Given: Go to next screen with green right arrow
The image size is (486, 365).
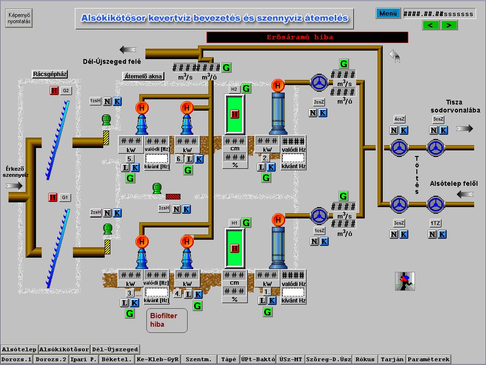Looking at the screenshot, I should coord(449,25).
